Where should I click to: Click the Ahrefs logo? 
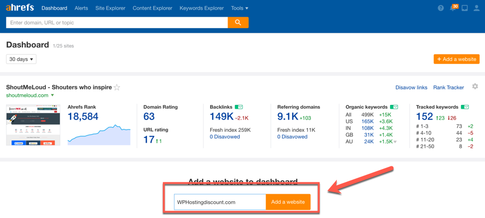pyautogui.click(x=20, y=8)
